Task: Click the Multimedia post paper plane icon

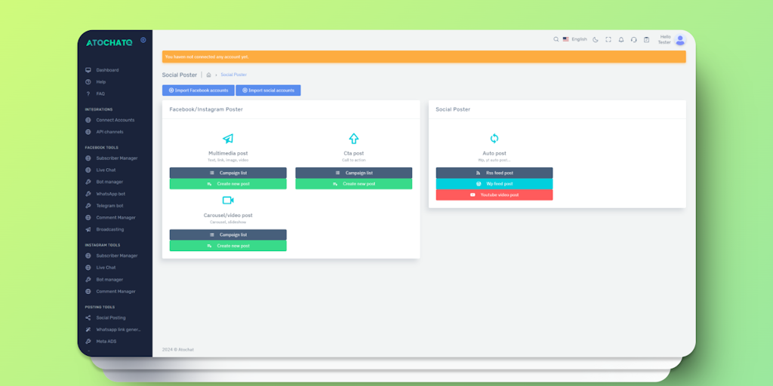Action: [x=228, y=139]
